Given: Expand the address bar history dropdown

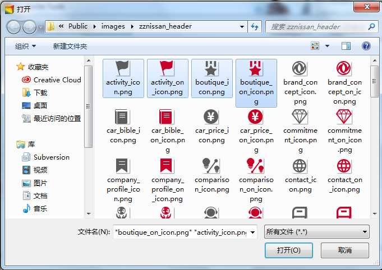Looking at the screenshot, I should (x=242, y=26).
